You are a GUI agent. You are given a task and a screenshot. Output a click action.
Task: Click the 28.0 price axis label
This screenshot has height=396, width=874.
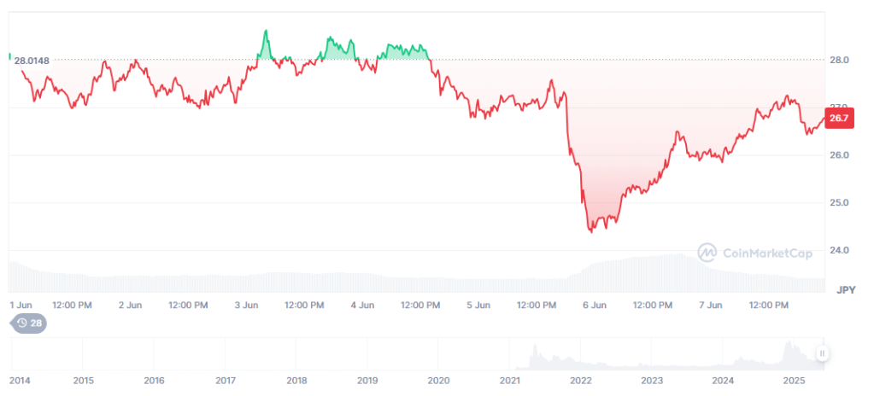(x=838, y=60)
